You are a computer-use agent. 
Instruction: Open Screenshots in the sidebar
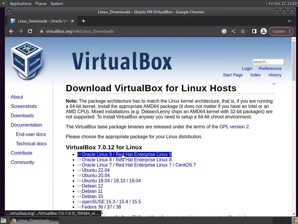(24, 106)
